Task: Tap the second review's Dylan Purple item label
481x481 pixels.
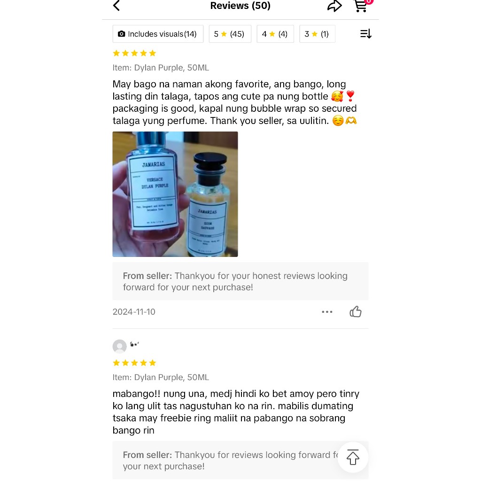Action: click(161, 377)
